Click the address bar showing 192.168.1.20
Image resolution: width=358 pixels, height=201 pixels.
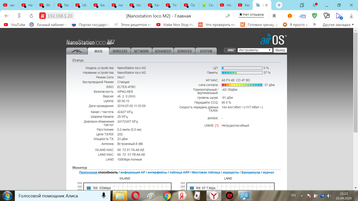[60, 16]
